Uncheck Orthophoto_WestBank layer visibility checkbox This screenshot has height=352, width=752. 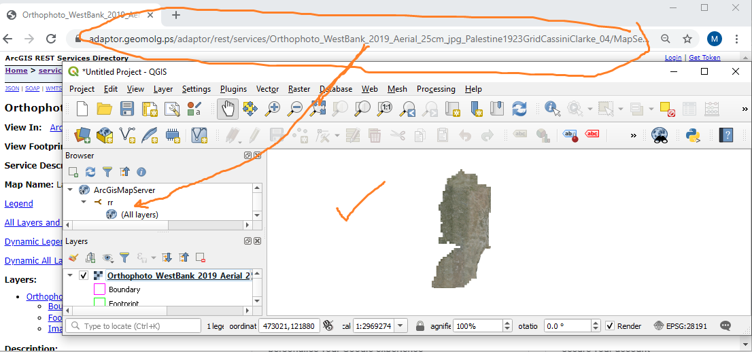pos(84,275)
